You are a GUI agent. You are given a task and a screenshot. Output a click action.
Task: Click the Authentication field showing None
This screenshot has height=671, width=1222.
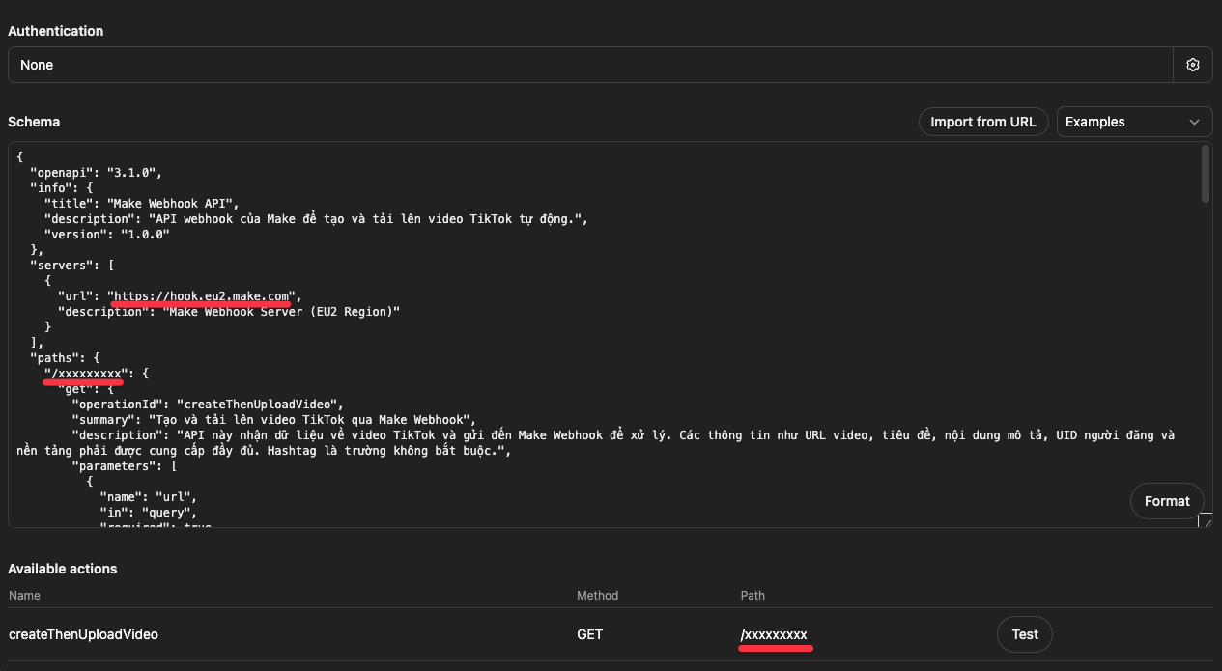click(589, 65)
